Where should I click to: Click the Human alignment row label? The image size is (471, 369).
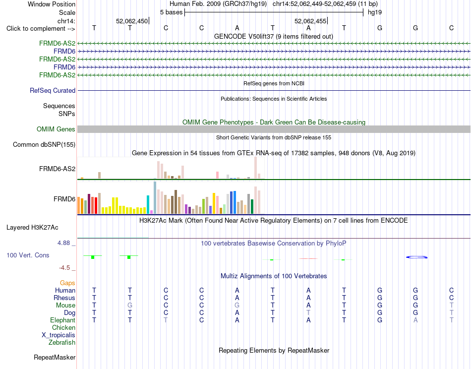[x=65, y=291]
